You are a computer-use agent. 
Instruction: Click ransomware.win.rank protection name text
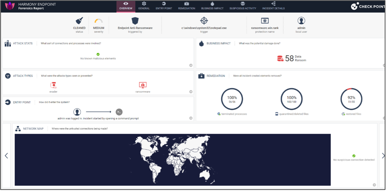point(265,28)
